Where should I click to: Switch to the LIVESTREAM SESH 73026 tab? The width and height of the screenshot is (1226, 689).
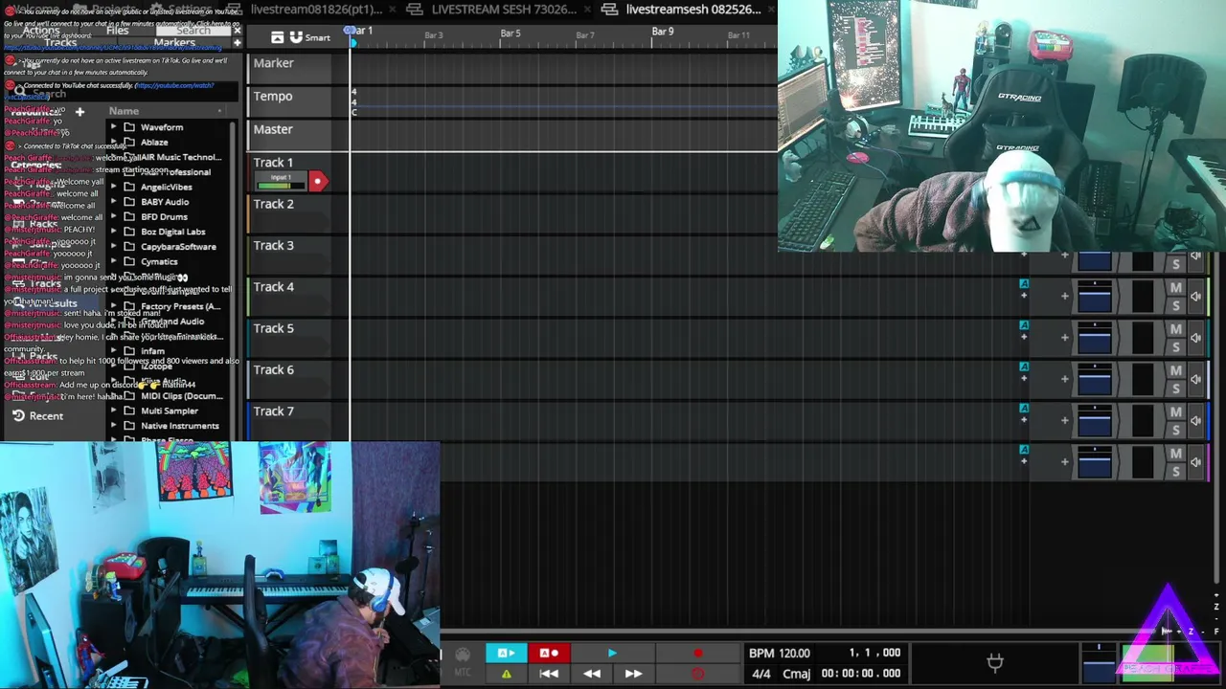(x=504, y=10)
